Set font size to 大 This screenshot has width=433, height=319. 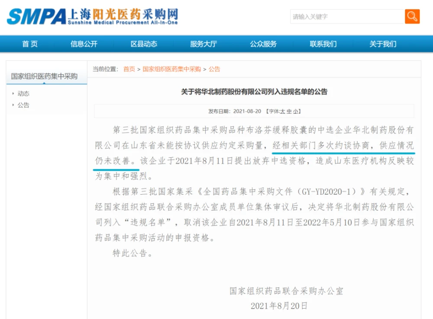coord(282,111)
